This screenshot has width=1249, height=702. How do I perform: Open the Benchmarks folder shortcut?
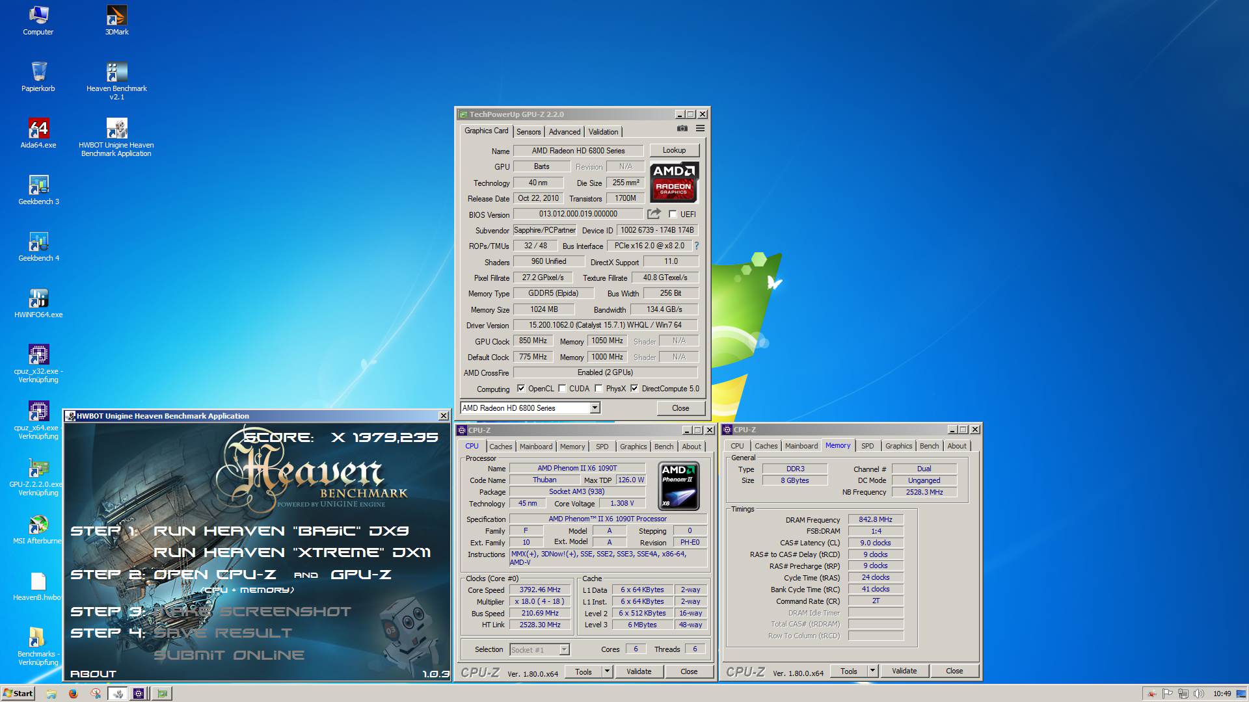tap(38, 646)
